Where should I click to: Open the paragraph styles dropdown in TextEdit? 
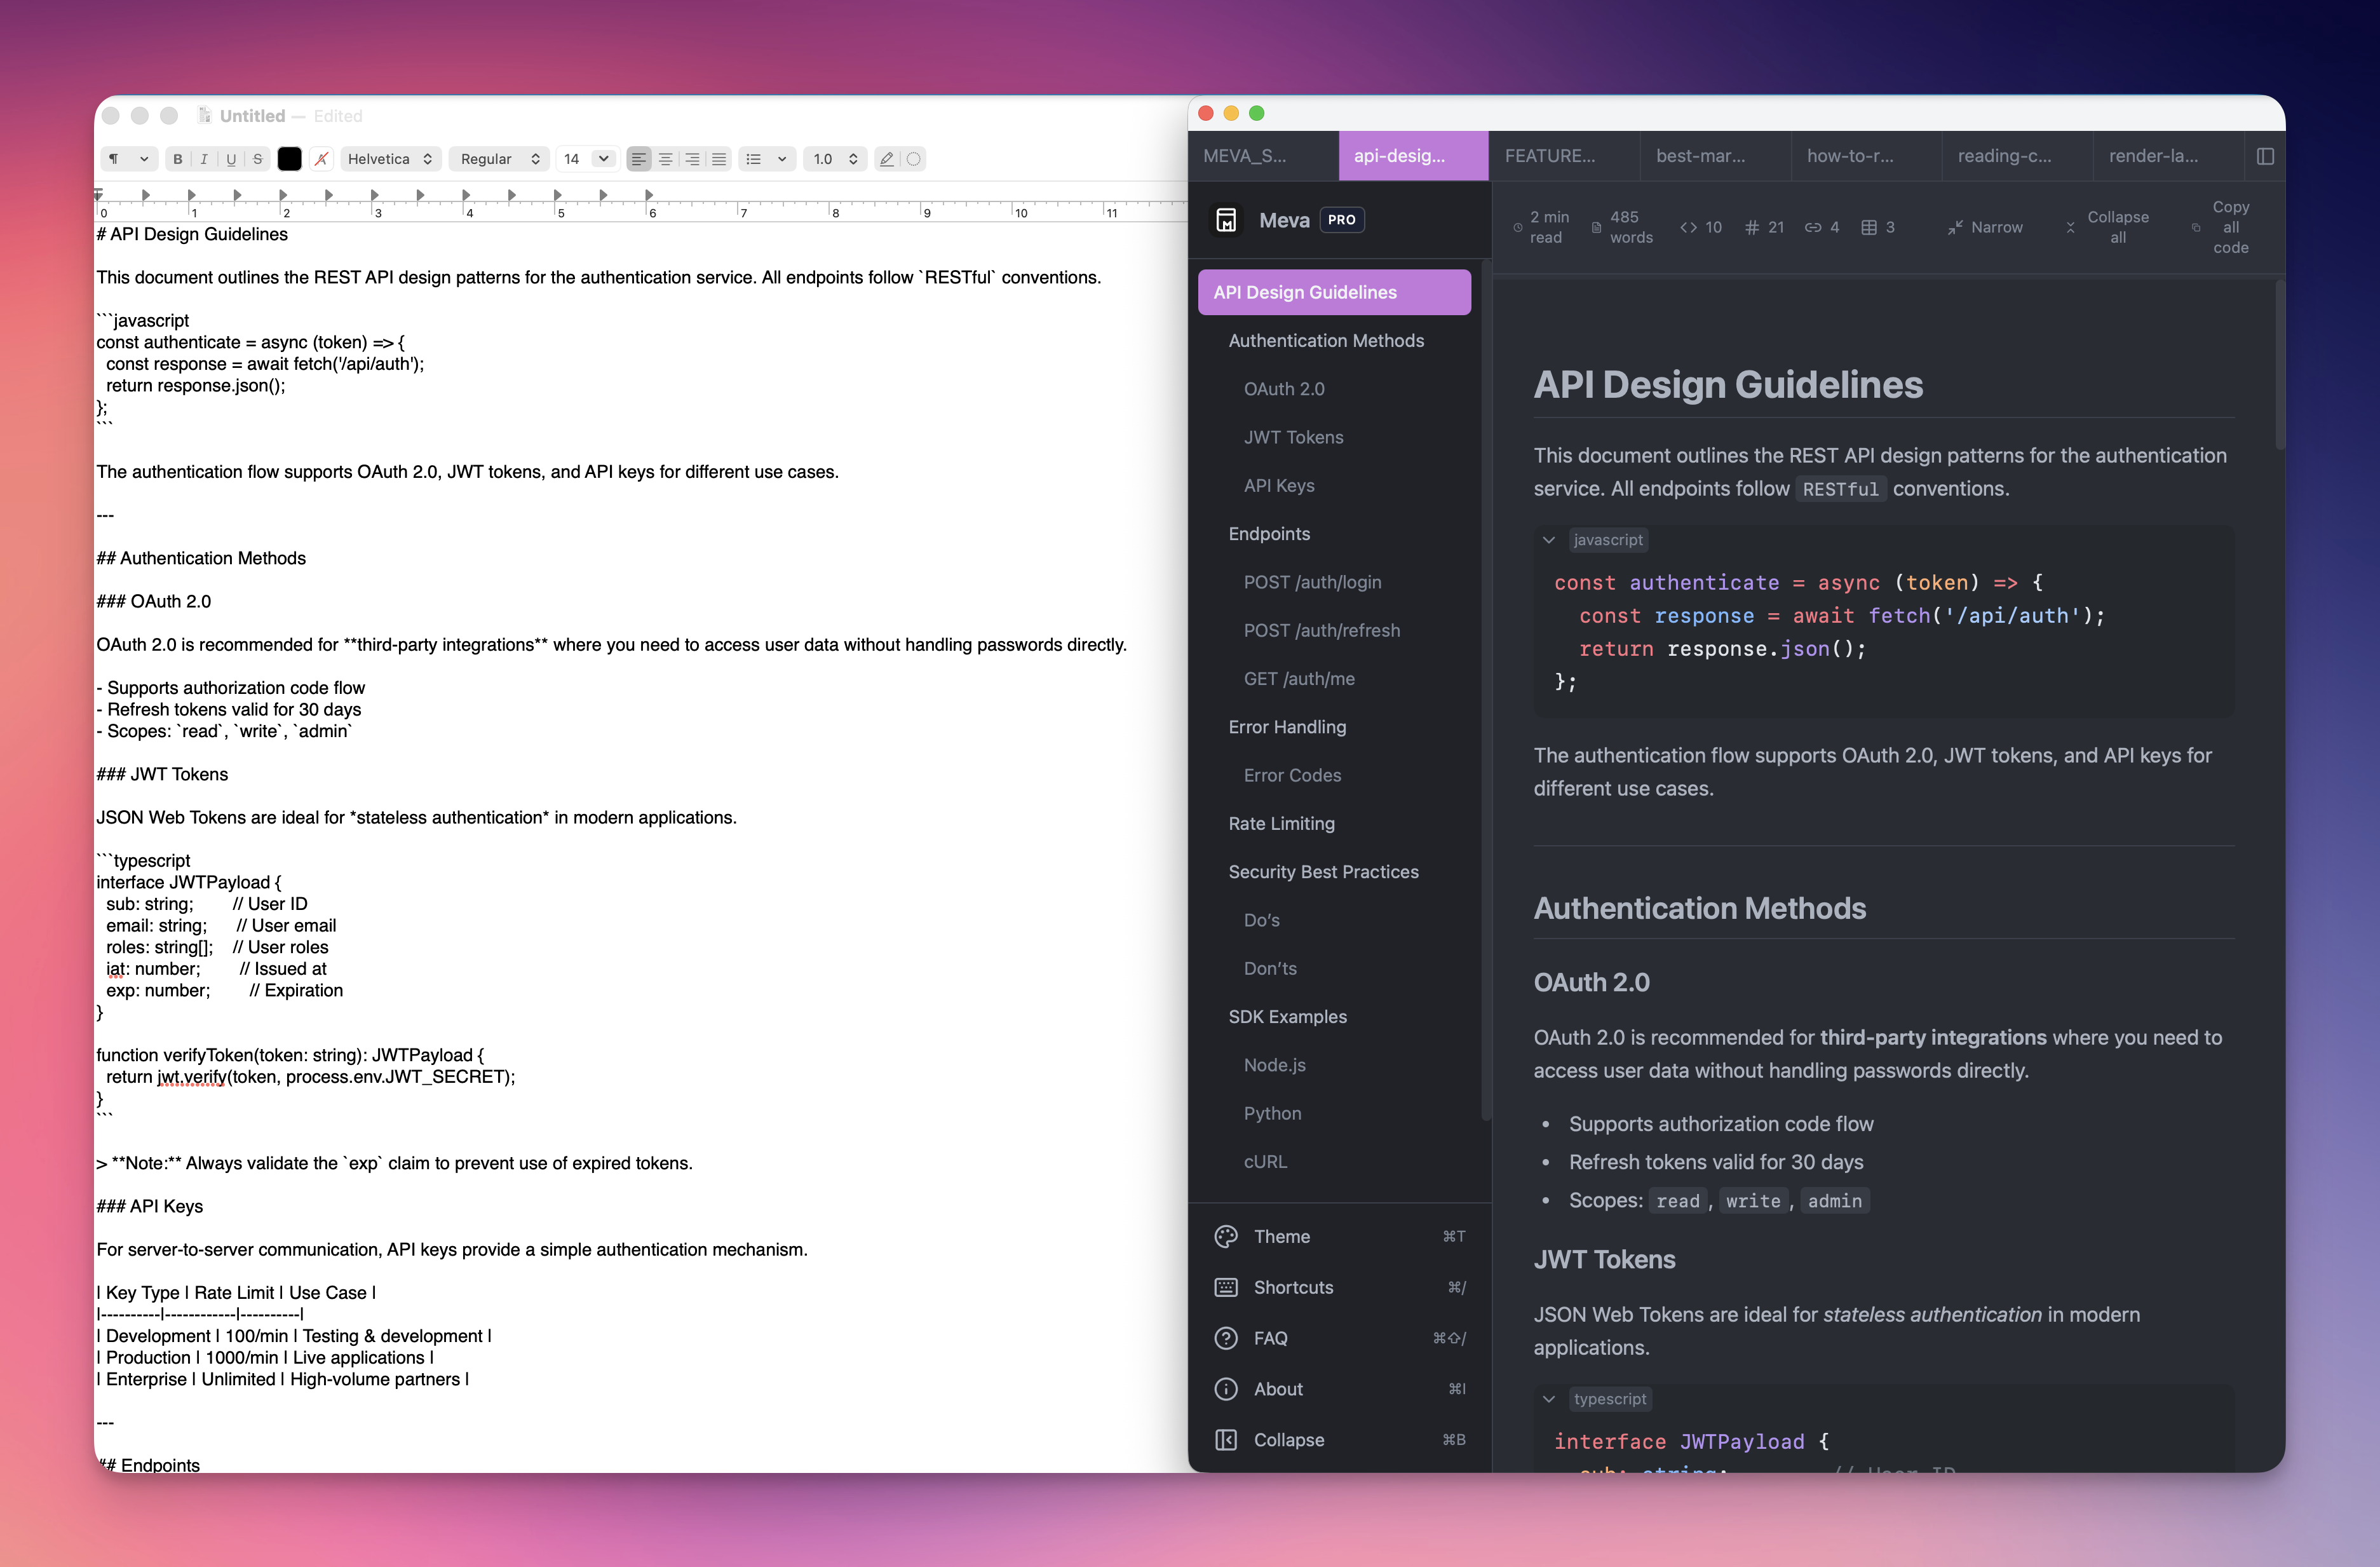click(128, 159)
